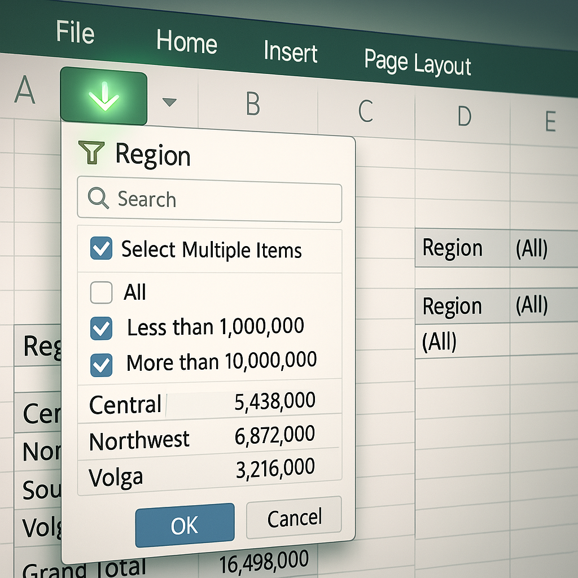
Task: Confirm the filter with OK
Action: [185, 525]
